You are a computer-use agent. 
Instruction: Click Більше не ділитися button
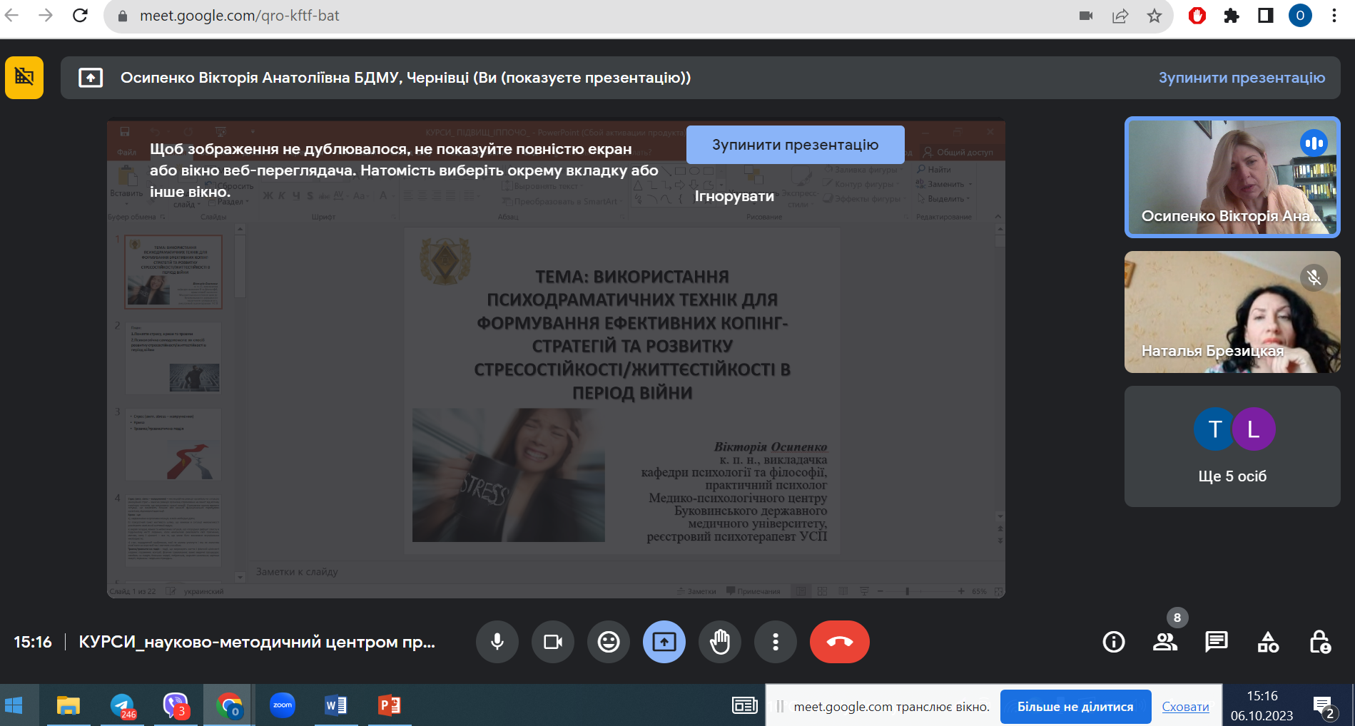1075,707
